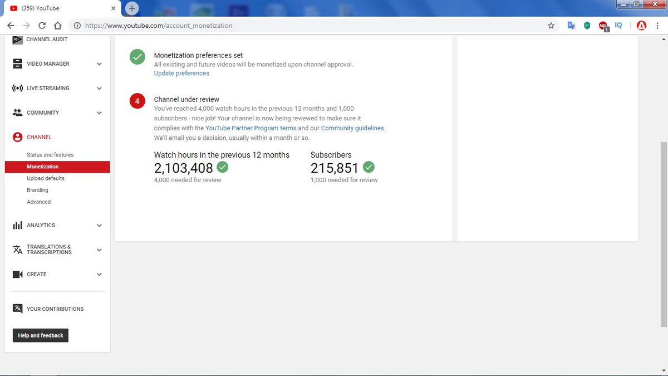Click Your Contributions translate icon
668x376 pixels.
(17, 309)
